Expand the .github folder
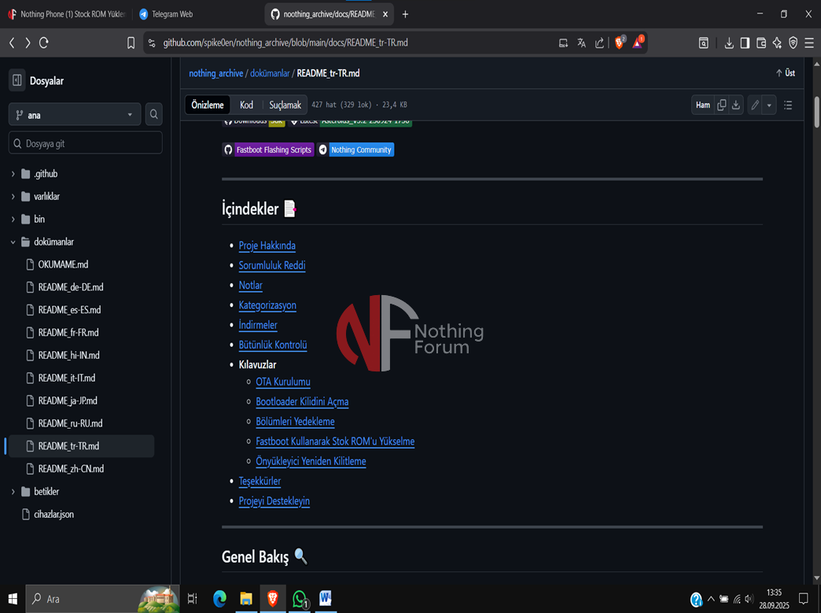 tap(13, 174)
